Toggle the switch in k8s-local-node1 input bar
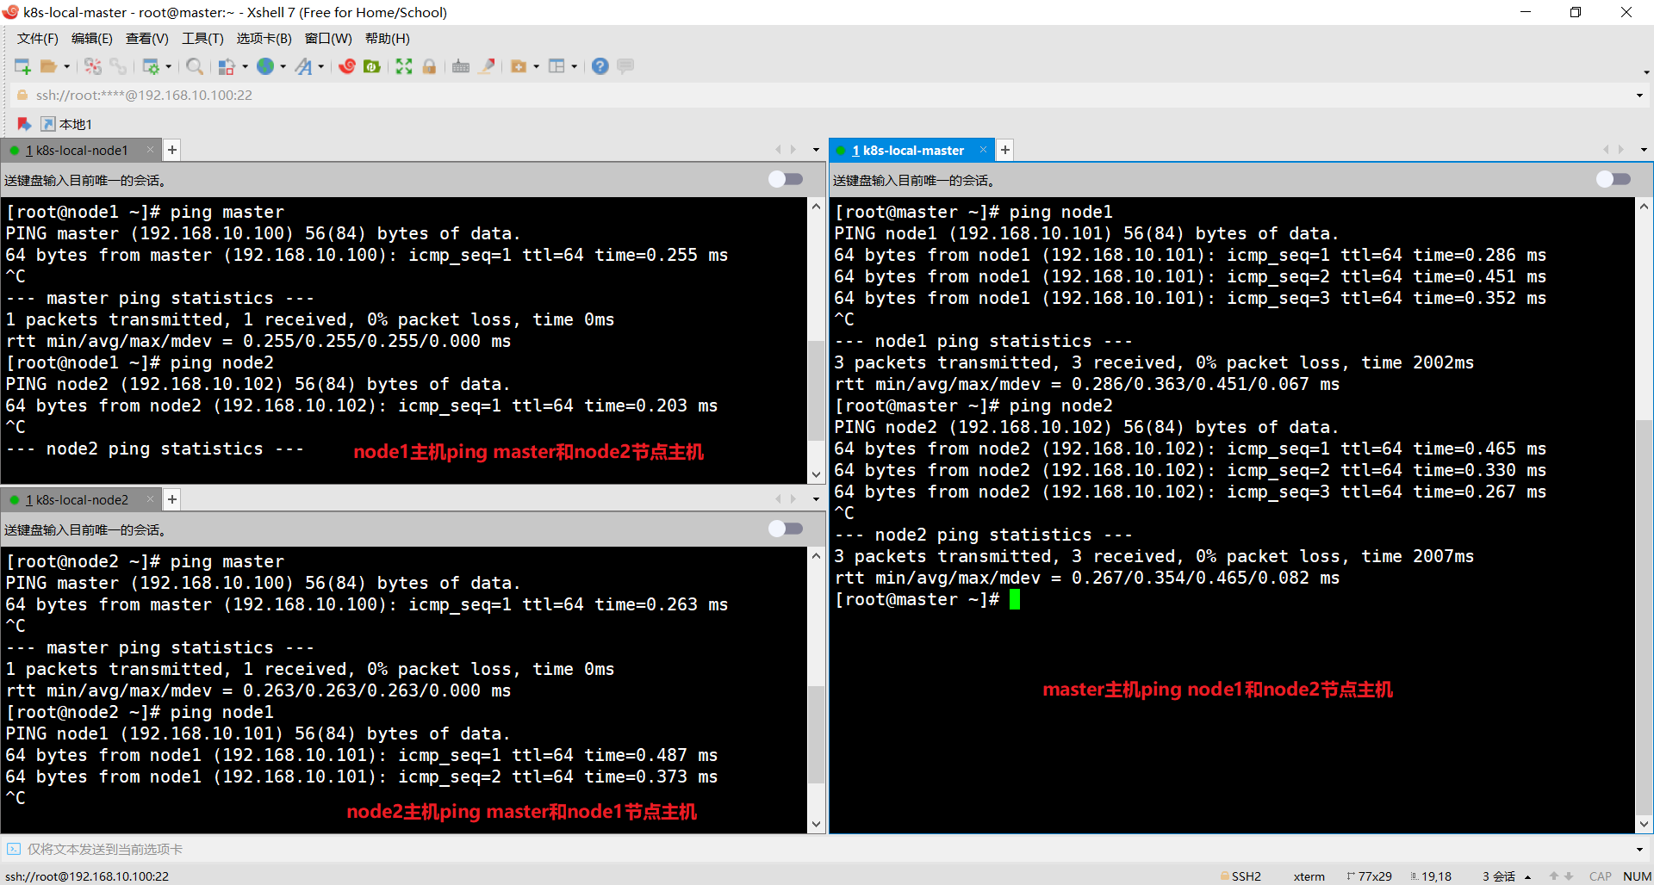 [785, 179]
